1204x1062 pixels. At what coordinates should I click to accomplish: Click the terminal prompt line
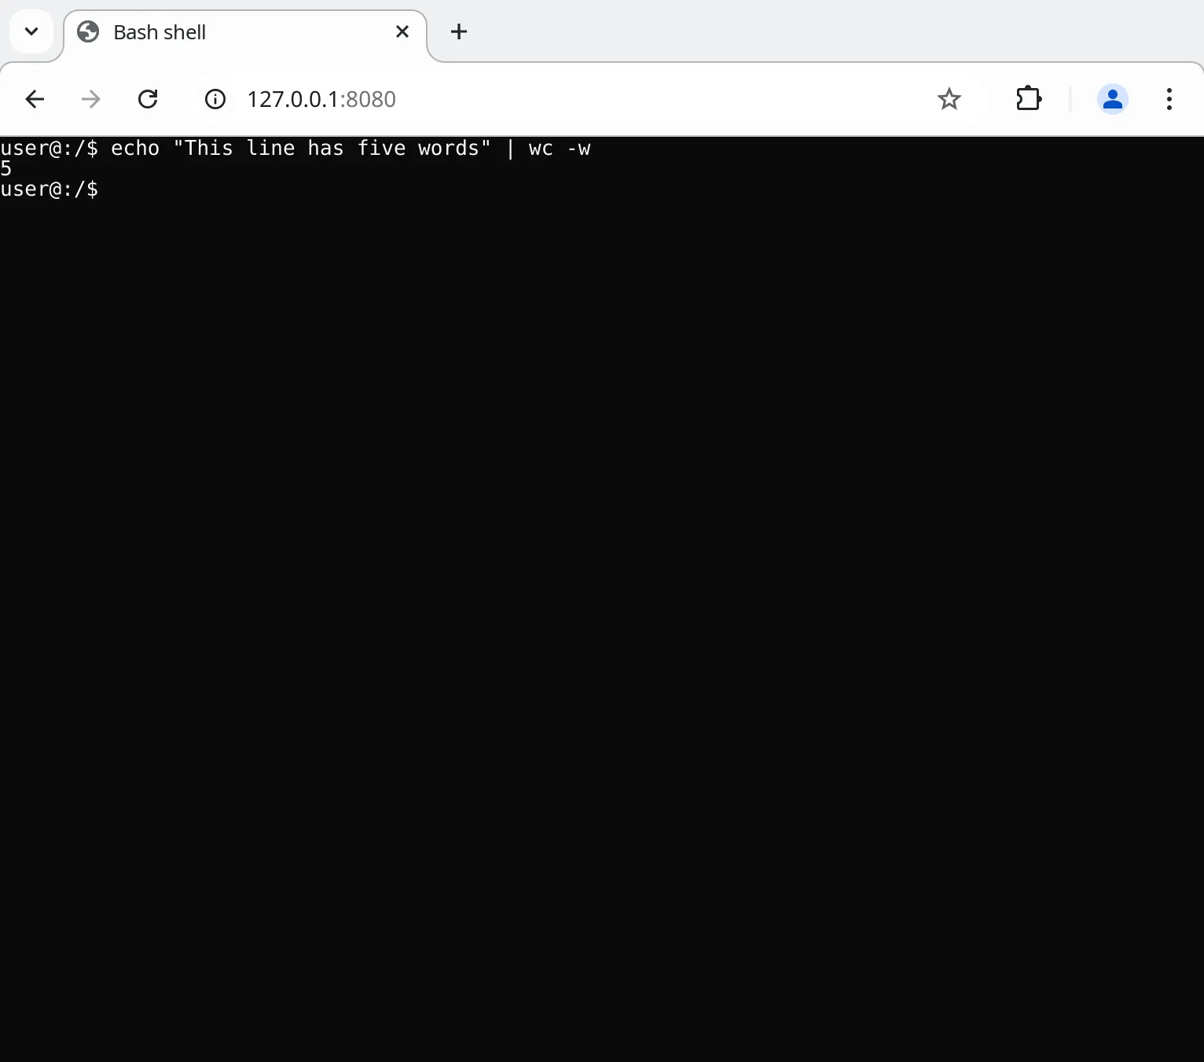pos(49,189)
